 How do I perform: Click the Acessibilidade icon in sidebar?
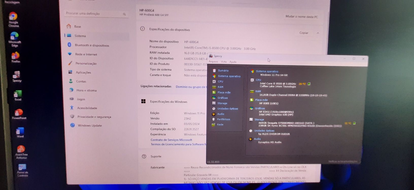pyautogui.click(x=72, y=108)
